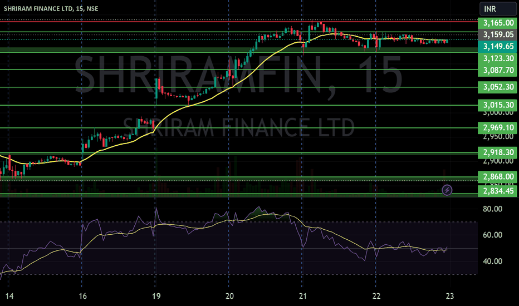Select the 3,052.30 level label
The height and width of the screenshot is (306, 519).
[x=497, y=87]
